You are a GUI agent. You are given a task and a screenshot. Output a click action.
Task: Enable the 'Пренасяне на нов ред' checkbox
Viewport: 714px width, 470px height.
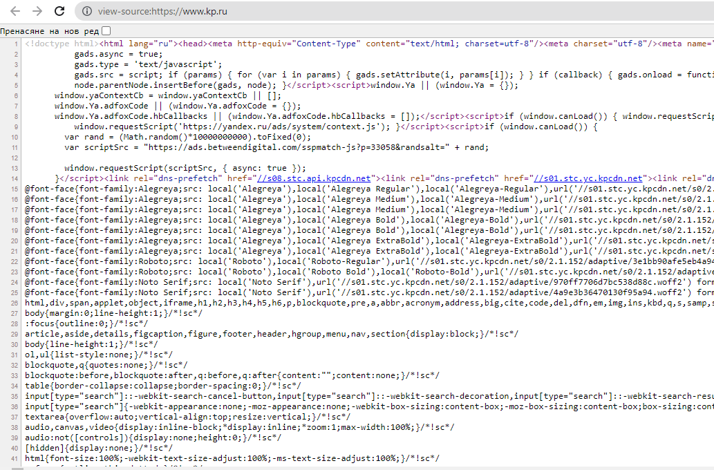(106, 31)
